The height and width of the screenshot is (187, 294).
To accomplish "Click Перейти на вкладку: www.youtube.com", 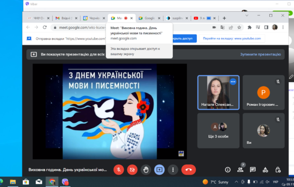I will (232, 39).
